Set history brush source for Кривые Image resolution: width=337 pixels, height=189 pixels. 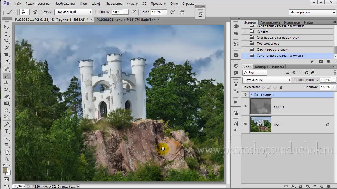(x=245, y=31)
